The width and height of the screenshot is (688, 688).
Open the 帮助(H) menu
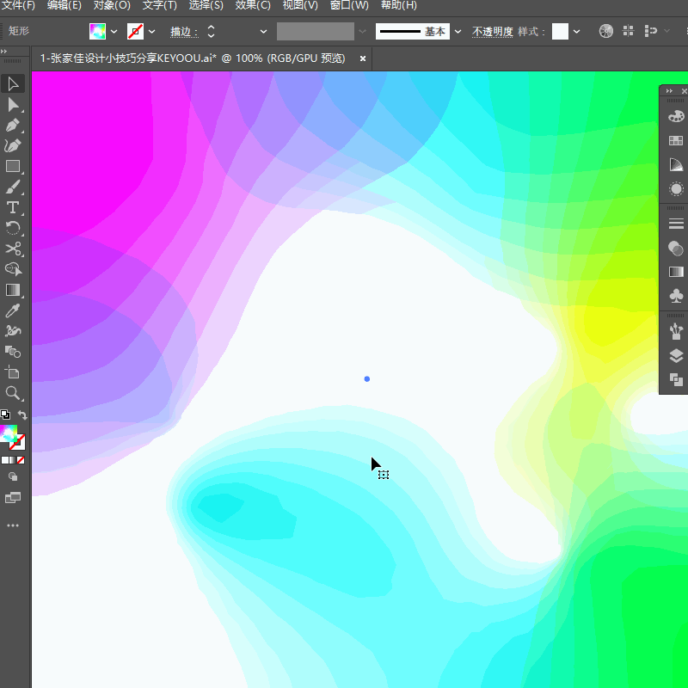(398, 5)
